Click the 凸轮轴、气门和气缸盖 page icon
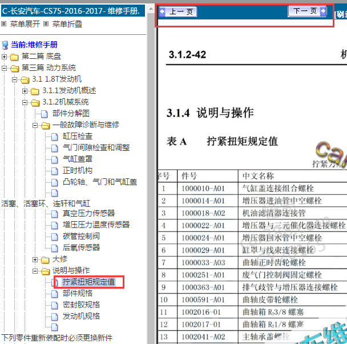The width and height of the screenshot is (347, 344). click(x=55, y=182)
